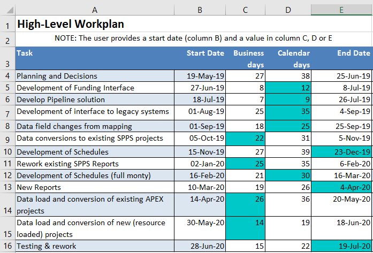This screenshot has height=253, width=373.
Task: Select column B header
Action: (x=200, y=10)
